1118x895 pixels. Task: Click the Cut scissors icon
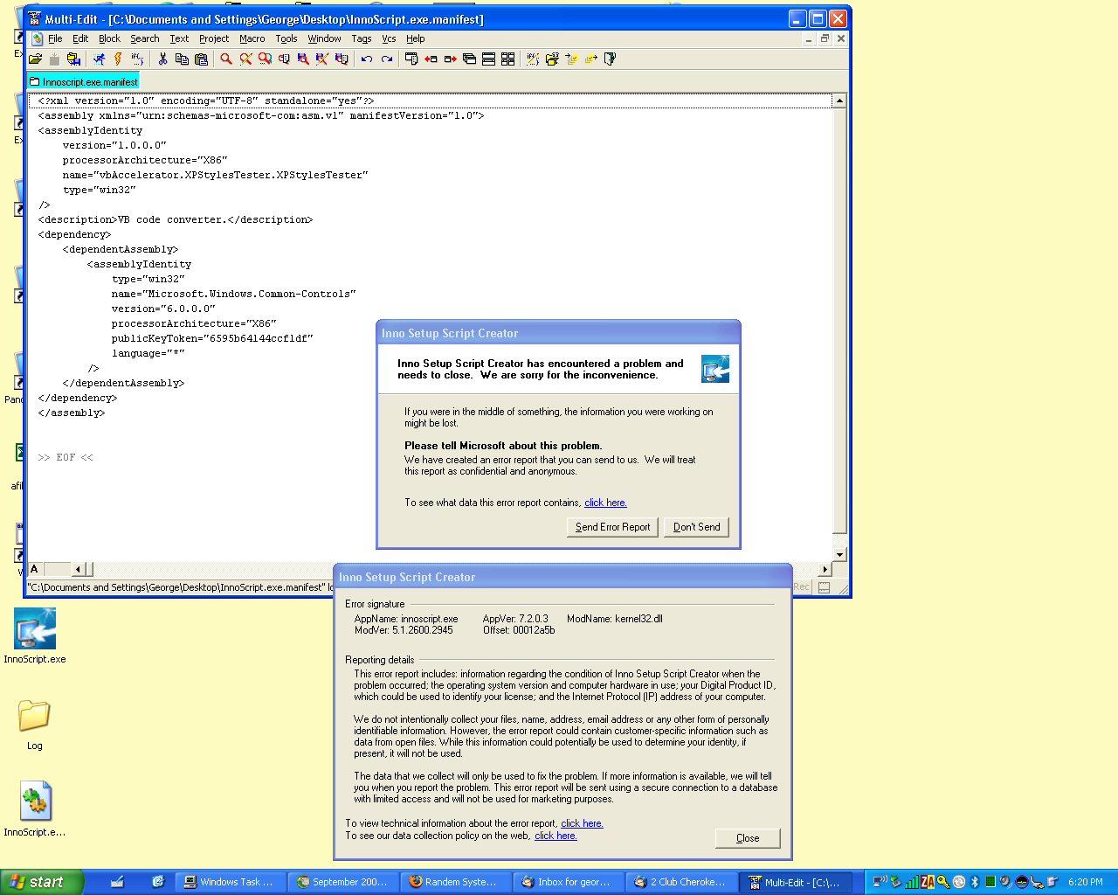[162, 59]
